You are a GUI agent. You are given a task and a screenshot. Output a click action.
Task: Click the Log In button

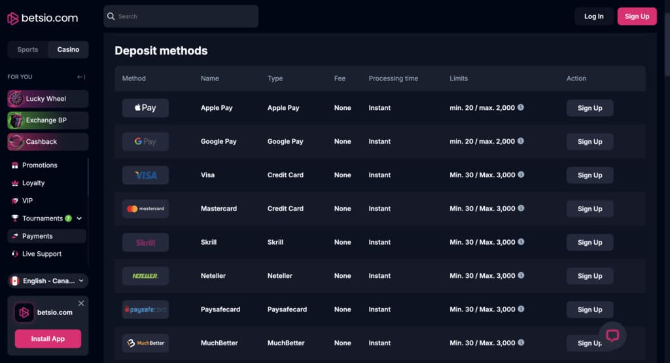594,16
